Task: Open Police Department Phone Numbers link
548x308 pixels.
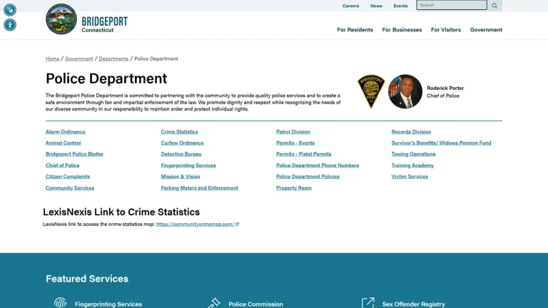Action: pos(318,165)
